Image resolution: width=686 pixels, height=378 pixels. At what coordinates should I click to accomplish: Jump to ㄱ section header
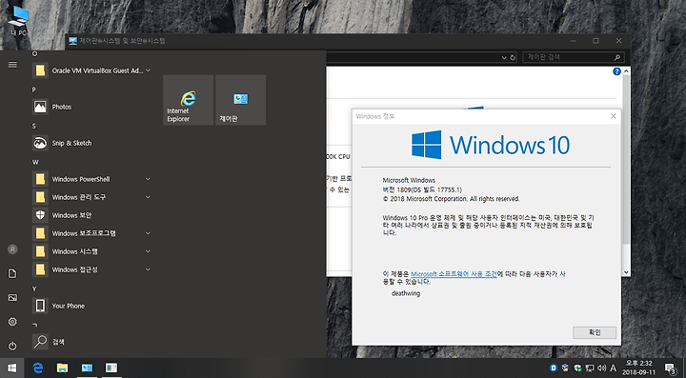pos(34,325)
